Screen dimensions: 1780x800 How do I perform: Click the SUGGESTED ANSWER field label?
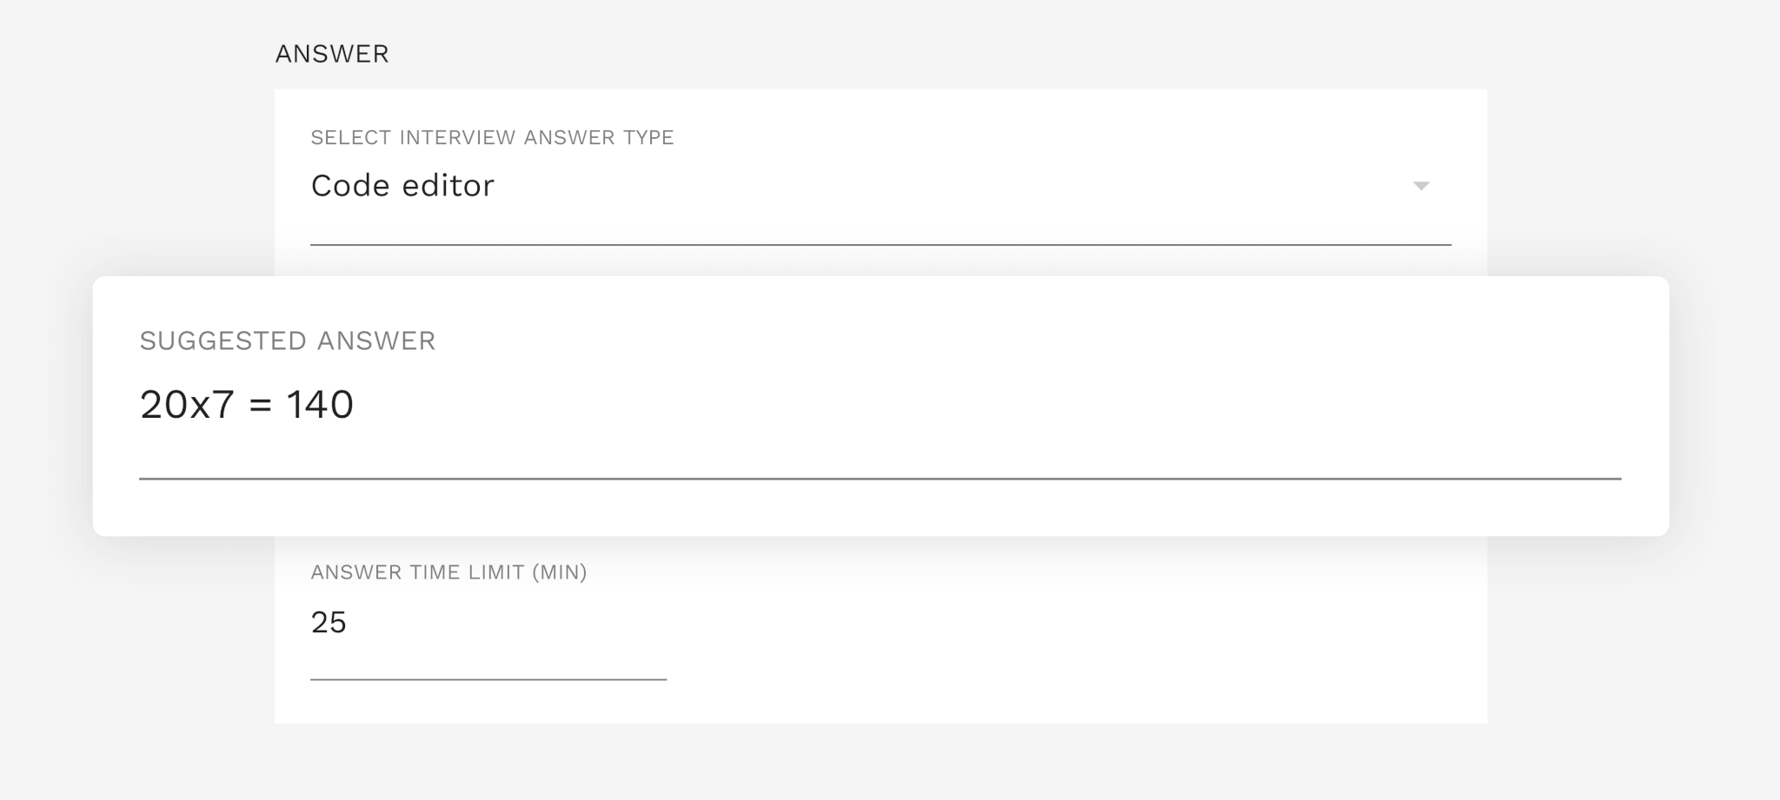tap(287, 340)
